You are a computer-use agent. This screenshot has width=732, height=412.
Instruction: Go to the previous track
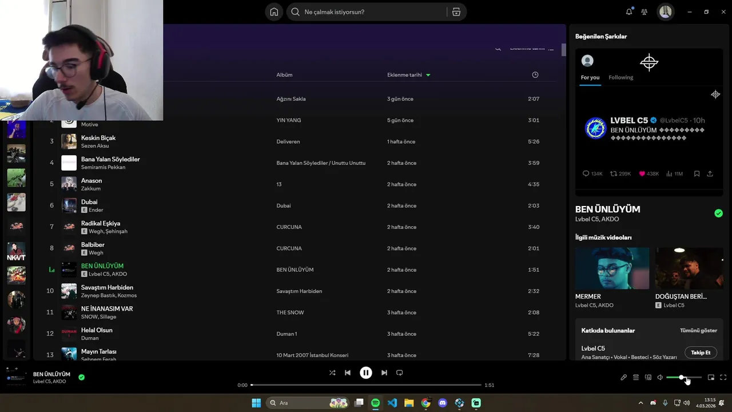[x=348, y=373]
